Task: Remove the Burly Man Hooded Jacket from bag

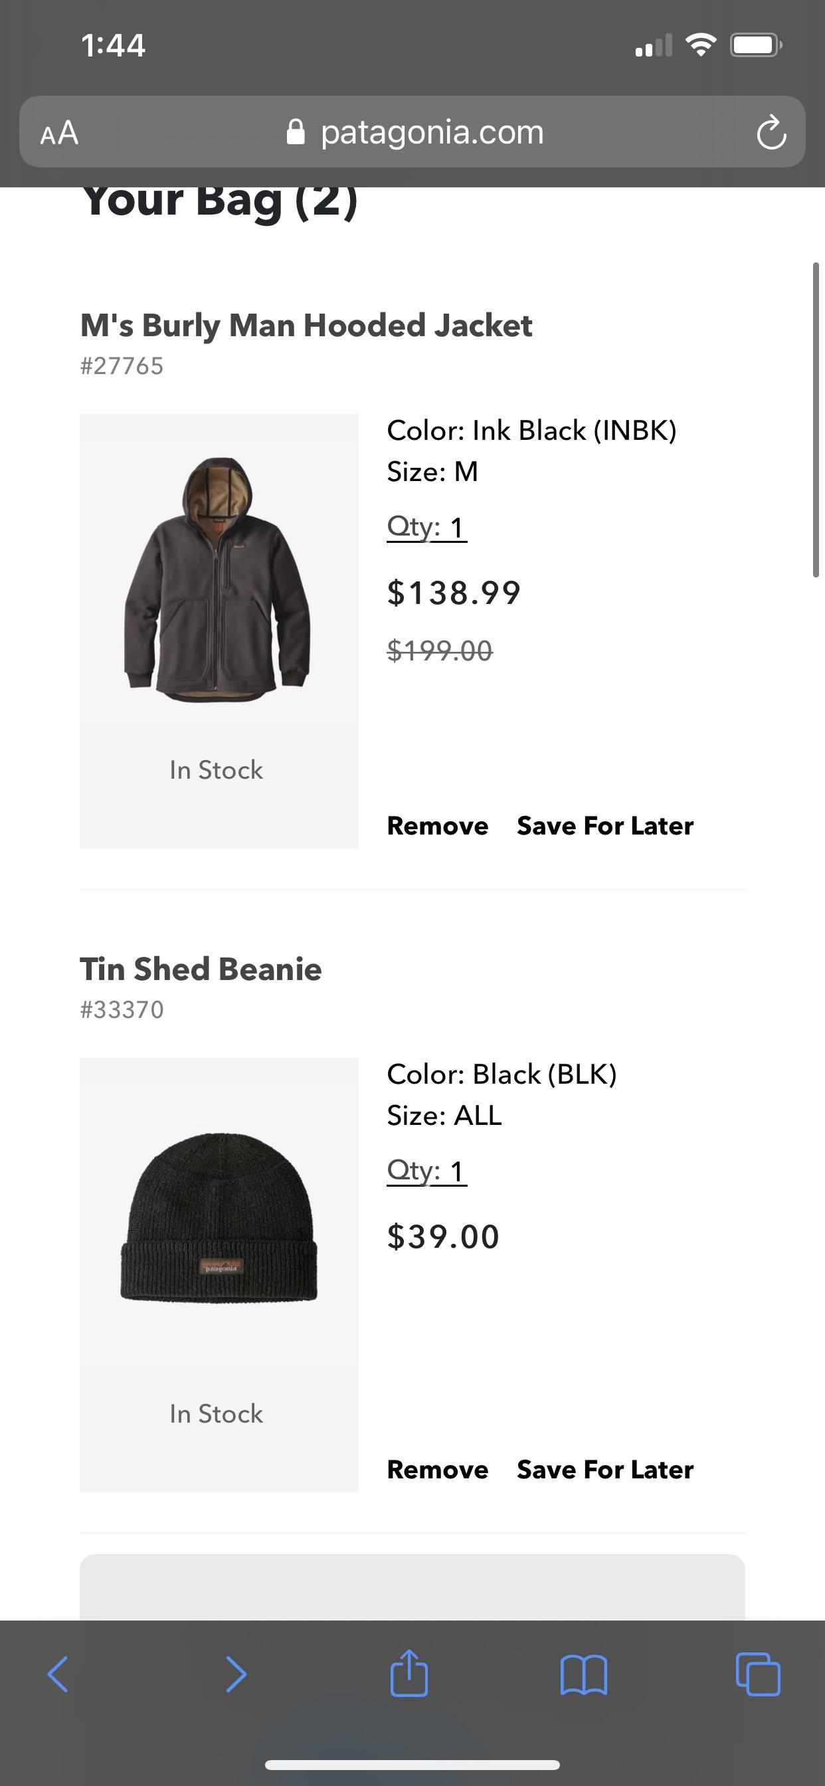Action: [x=438, y=825]
